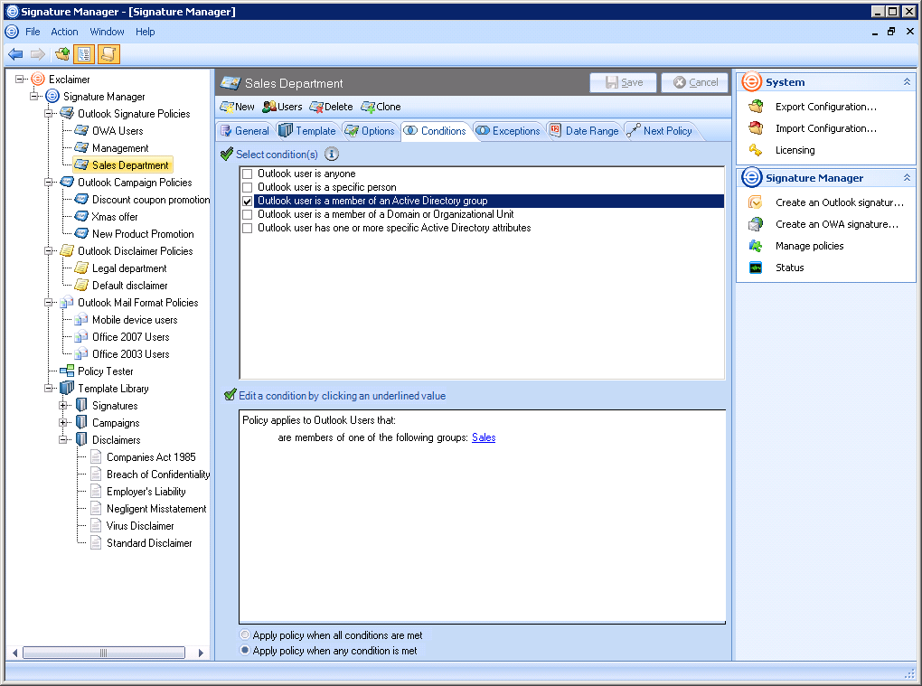Click the Create an OWA signature icon
This screenshot has height=686, width=922.
(x=756, y=224)
